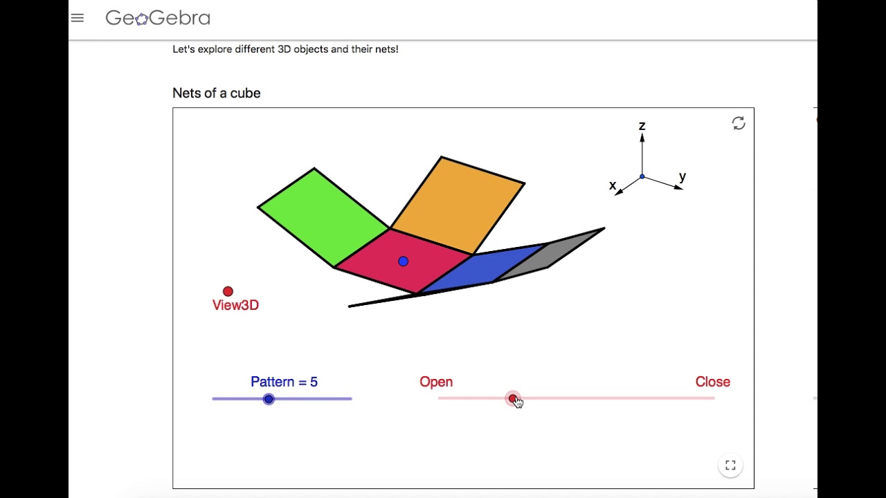Toggle the red View3D point

point(228,291)
